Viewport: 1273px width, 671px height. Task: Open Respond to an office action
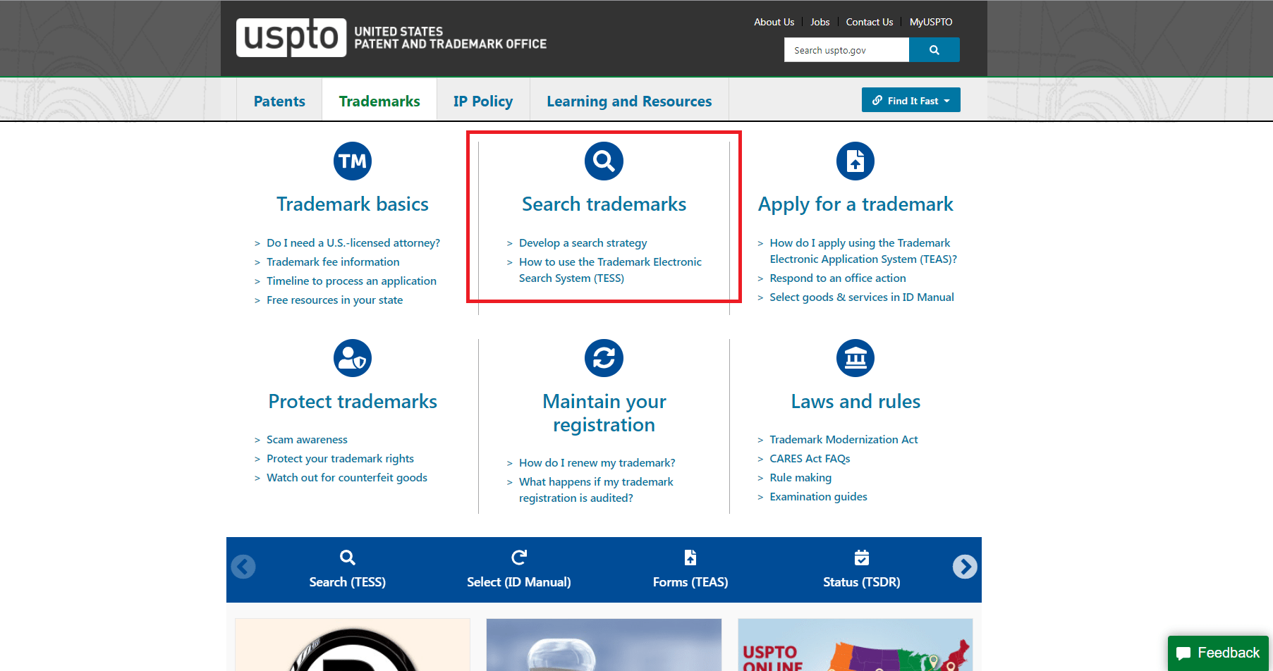[837, 278]
